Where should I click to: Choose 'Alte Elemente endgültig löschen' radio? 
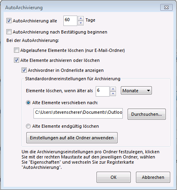pyautogui.click(x=28, y=126)
